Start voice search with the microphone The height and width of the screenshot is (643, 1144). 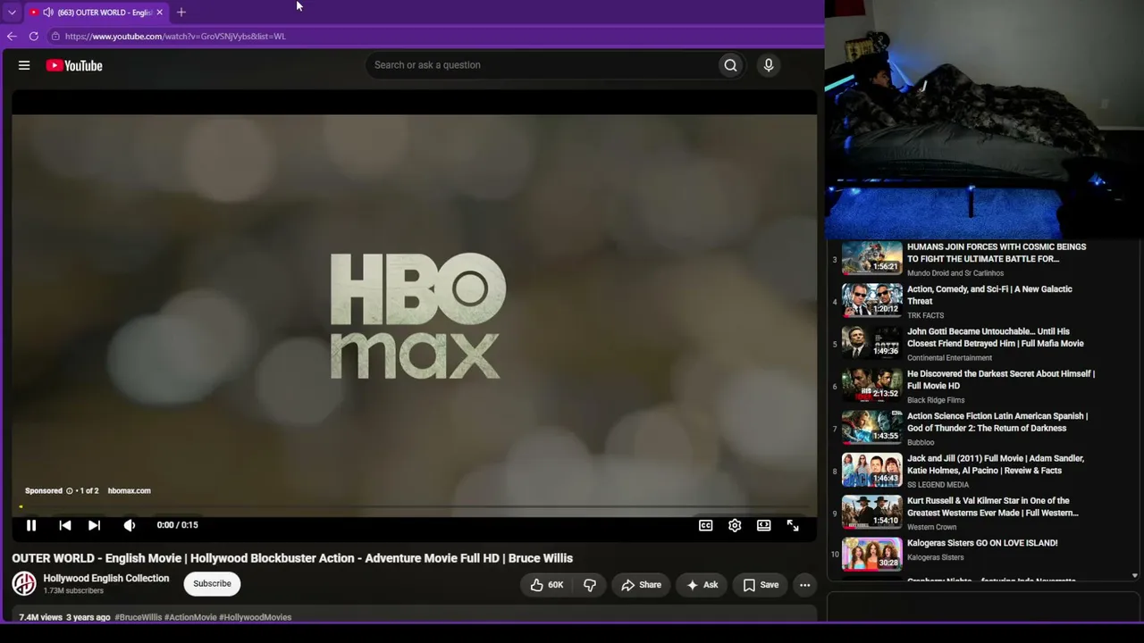(x=768, y=65)
